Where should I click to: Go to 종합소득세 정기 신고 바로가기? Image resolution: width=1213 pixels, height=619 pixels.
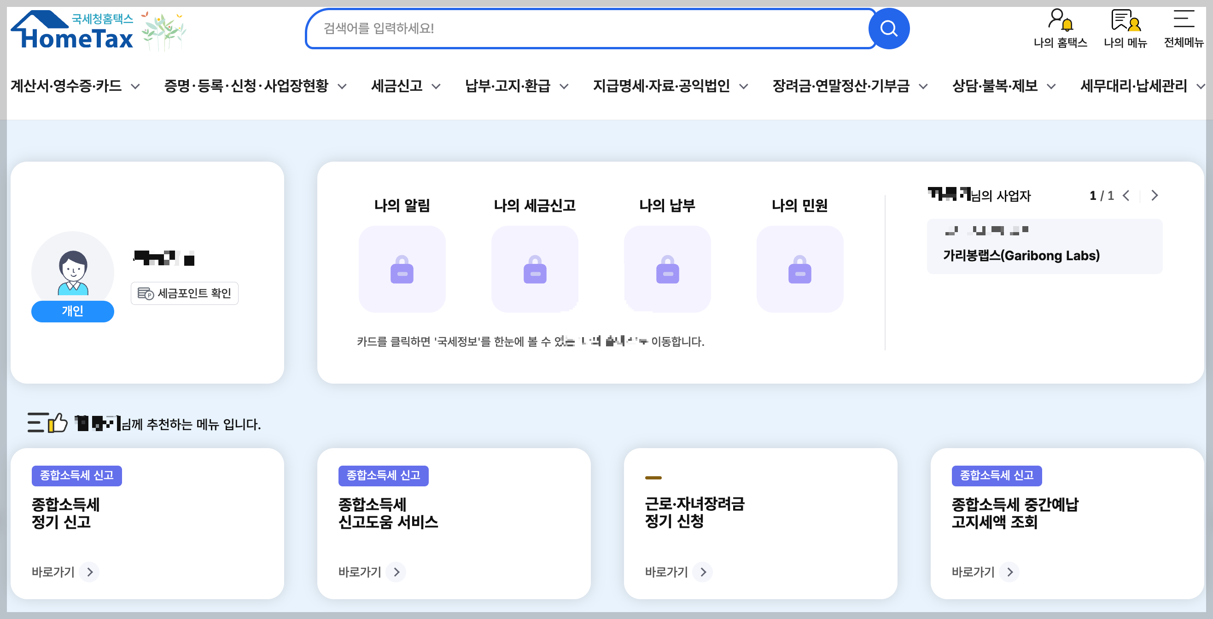coord(65,572)
